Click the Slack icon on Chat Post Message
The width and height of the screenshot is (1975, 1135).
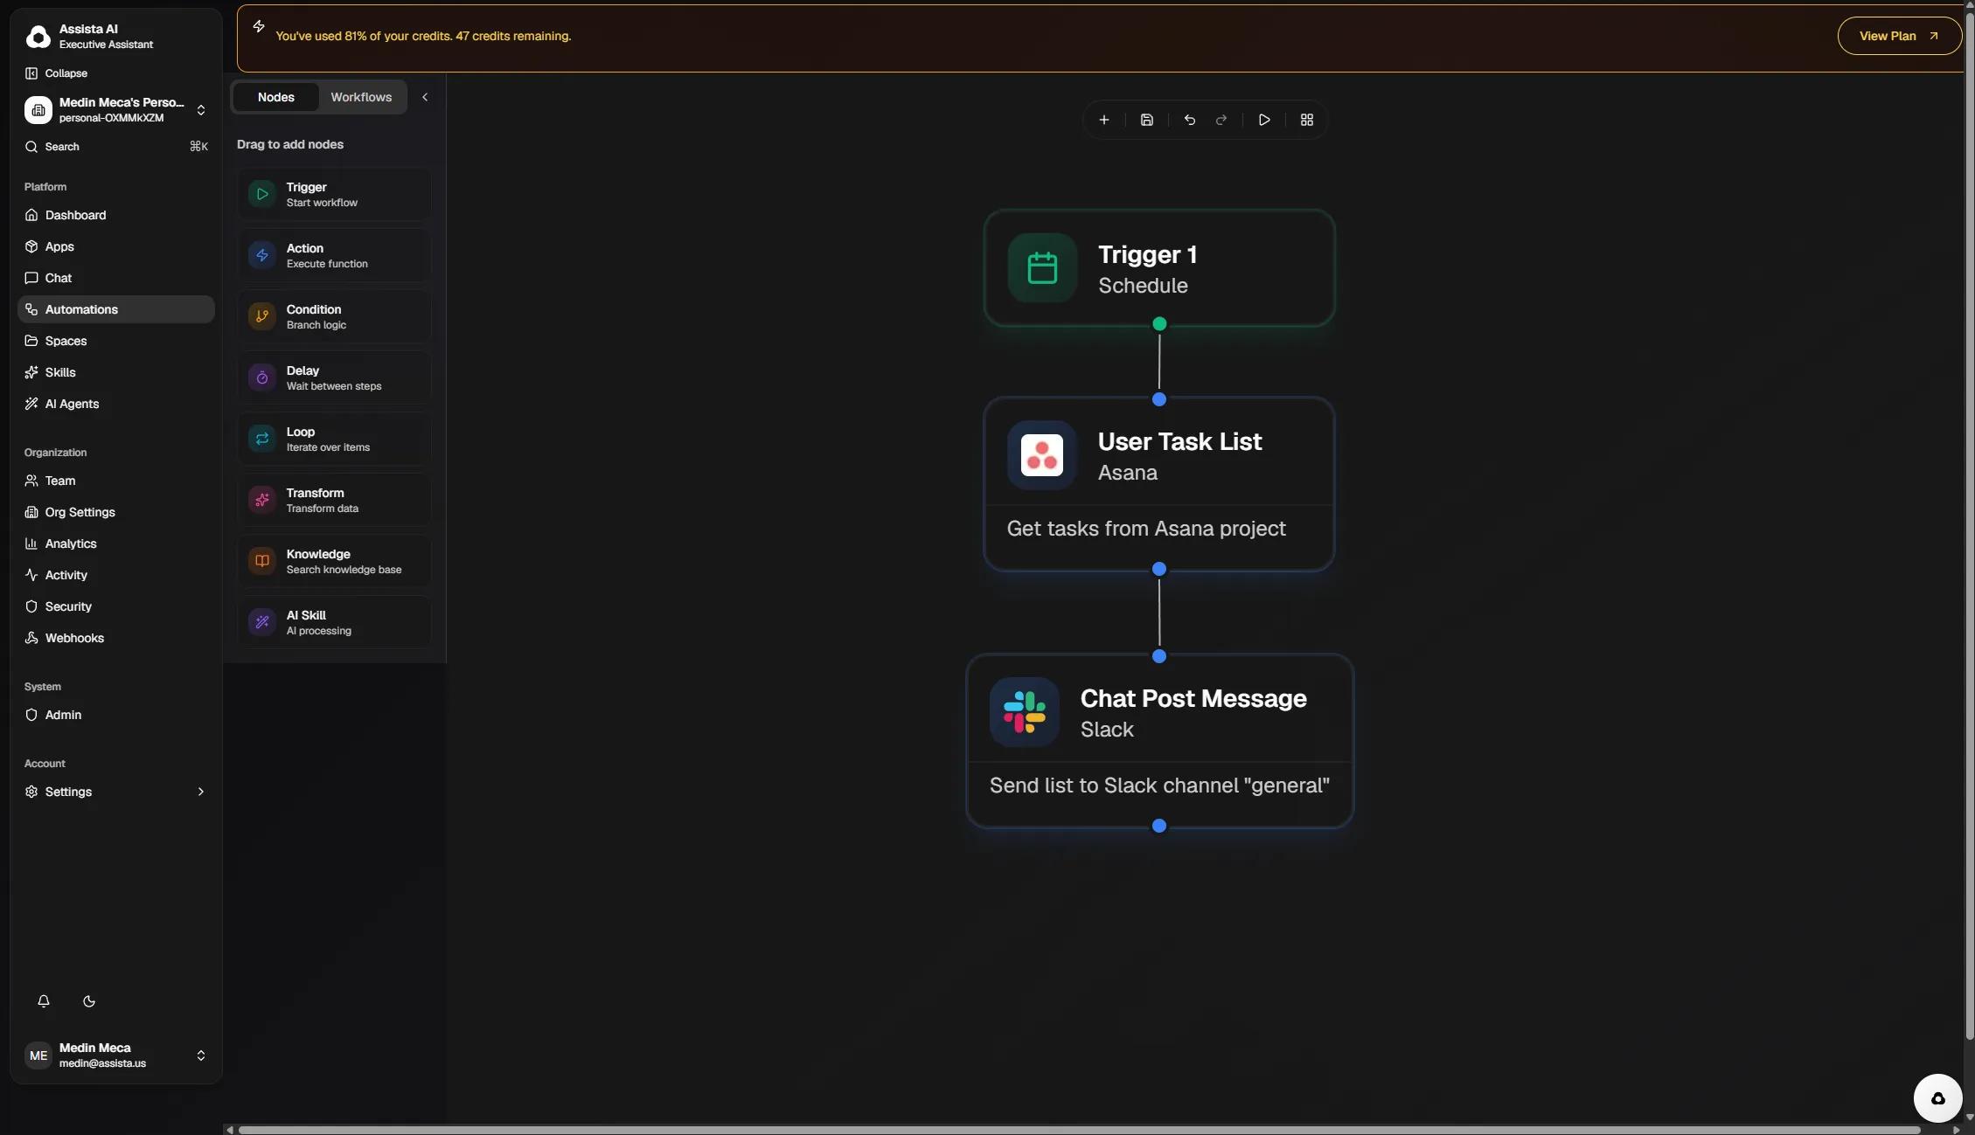click(1024, 712)
